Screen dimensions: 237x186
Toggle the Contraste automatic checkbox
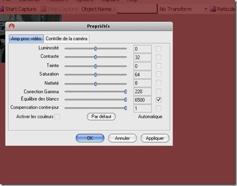coord(158,57)
